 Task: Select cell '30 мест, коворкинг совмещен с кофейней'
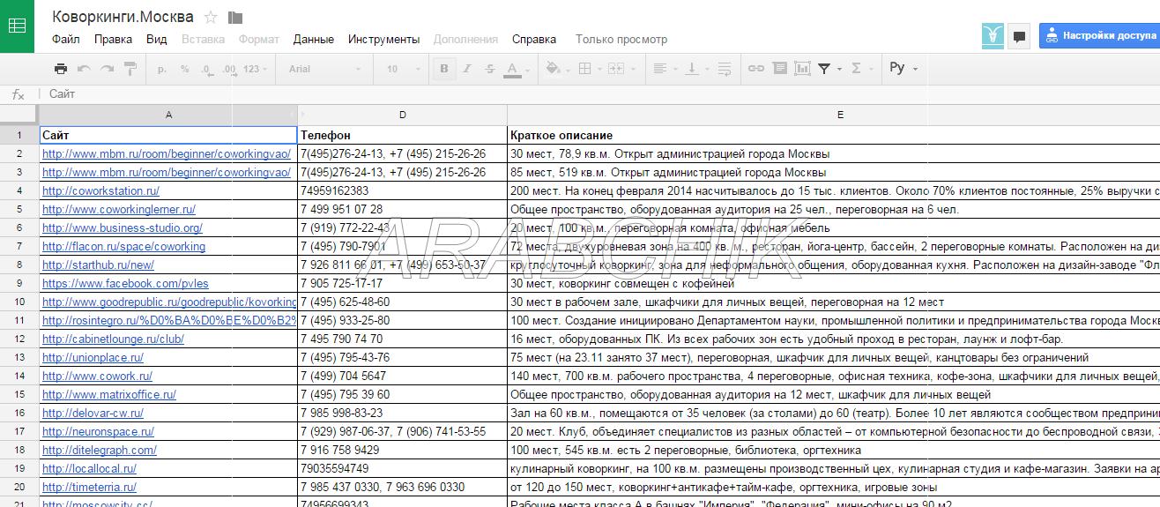coord(834,283)
